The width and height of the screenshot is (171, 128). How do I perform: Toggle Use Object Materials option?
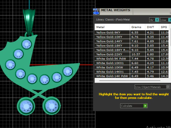tap(152, 87)
